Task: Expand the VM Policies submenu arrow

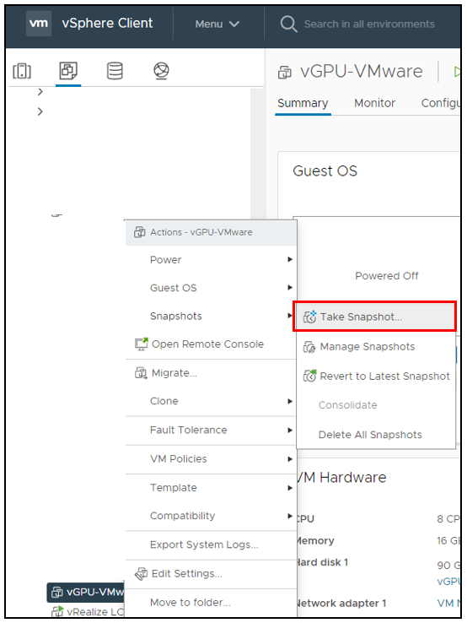Action: click(x=290, y=459)
